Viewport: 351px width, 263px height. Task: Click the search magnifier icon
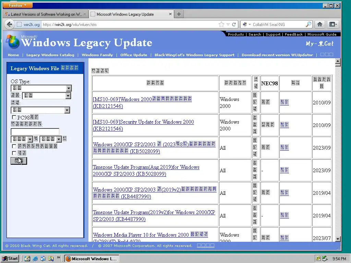pyautogui.click(x=308, y=24)
